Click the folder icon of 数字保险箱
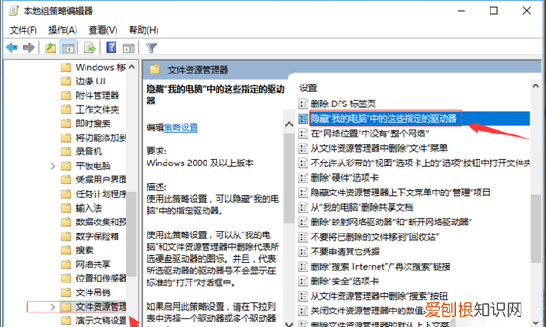546x327 pixels. point(66,236)
